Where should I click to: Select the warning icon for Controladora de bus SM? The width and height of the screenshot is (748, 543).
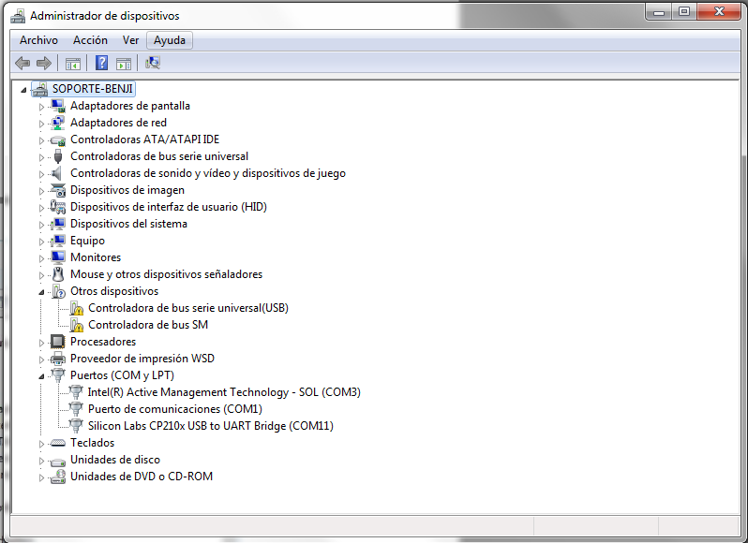point(77,325)
